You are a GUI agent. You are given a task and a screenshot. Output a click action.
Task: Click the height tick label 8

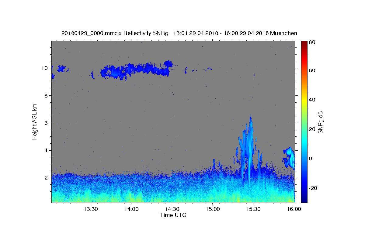pos(47,95)
